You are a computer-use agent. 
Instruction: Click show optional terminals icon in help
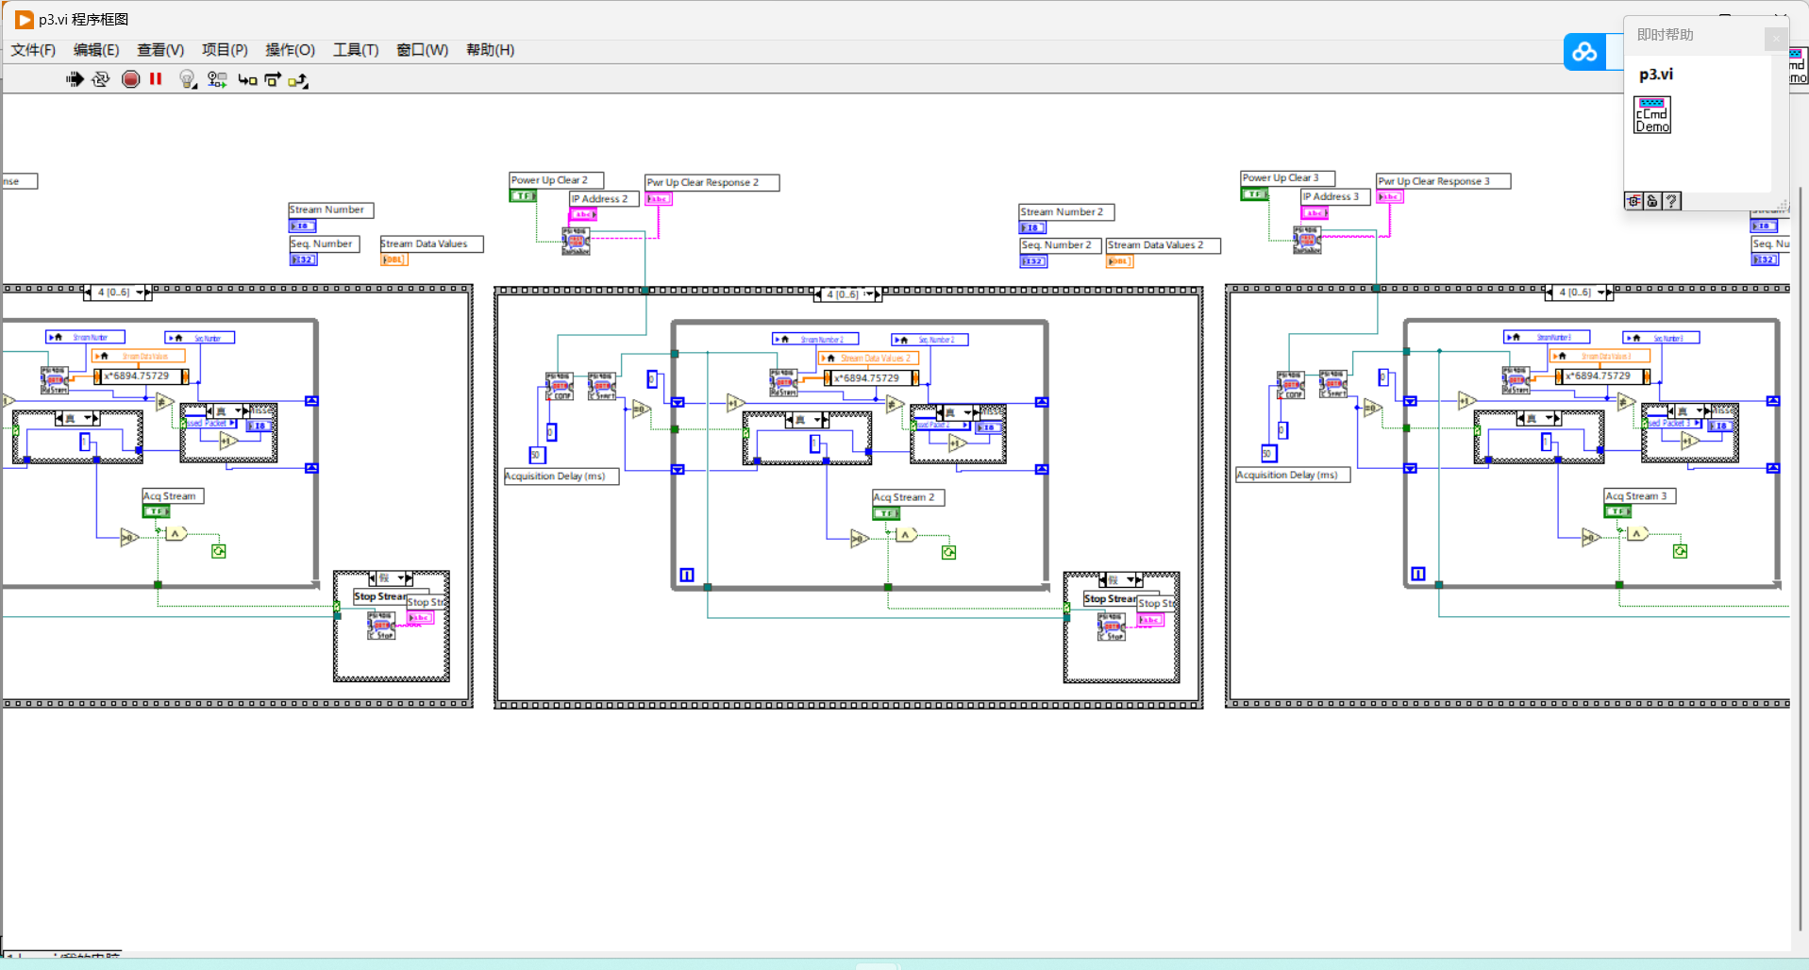1633,201
